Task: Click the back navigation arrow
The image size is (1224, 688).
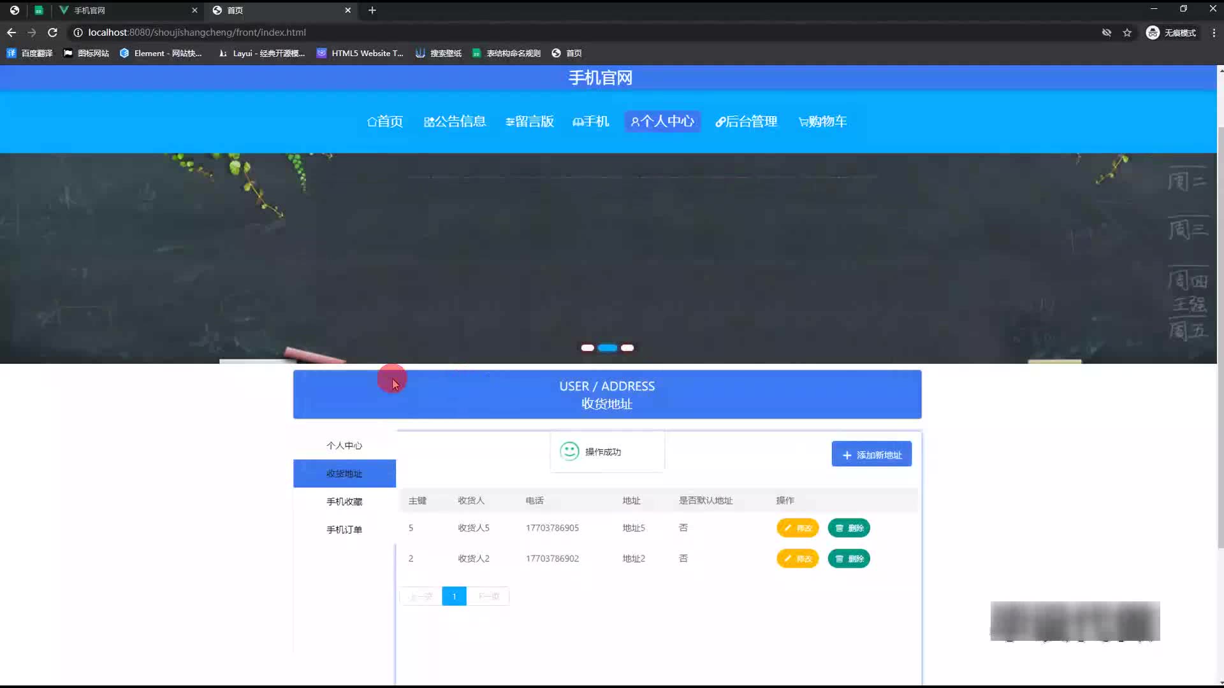Action: 11,32
